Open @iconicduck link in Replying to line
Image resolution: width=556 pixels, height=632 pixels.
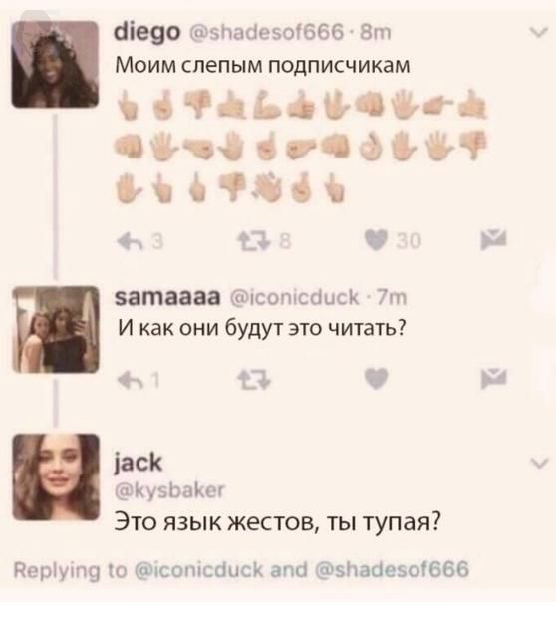(x=199, y=570)
